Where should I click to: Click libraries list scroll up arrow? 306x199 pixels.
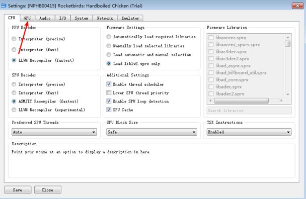(x=288, y=37)
